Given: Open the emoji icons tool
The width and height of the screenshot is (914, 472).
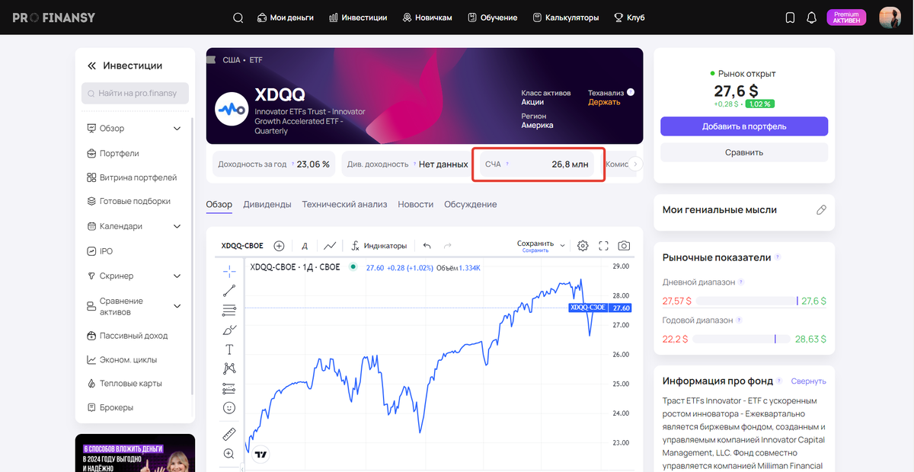Looking at the screenshot, I should click(x=229, y=408).
